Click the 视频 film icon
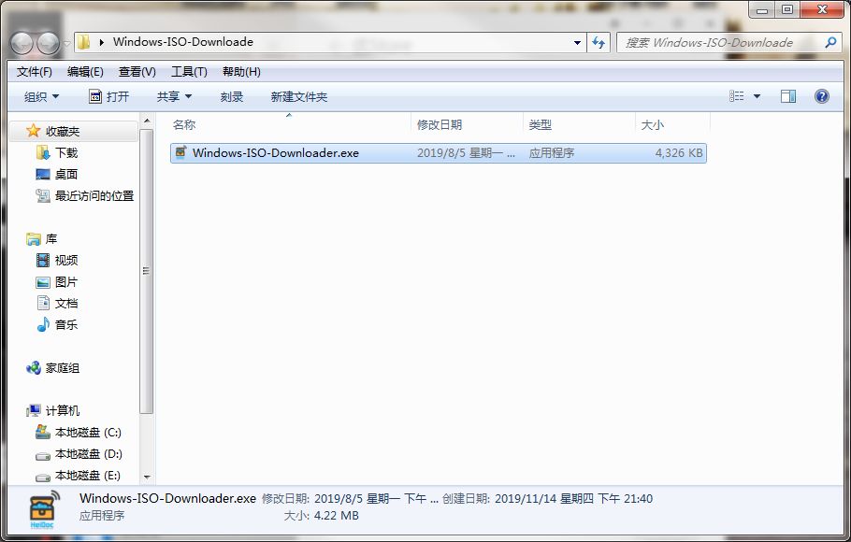The image size is (851, 542). click(43, 260)
